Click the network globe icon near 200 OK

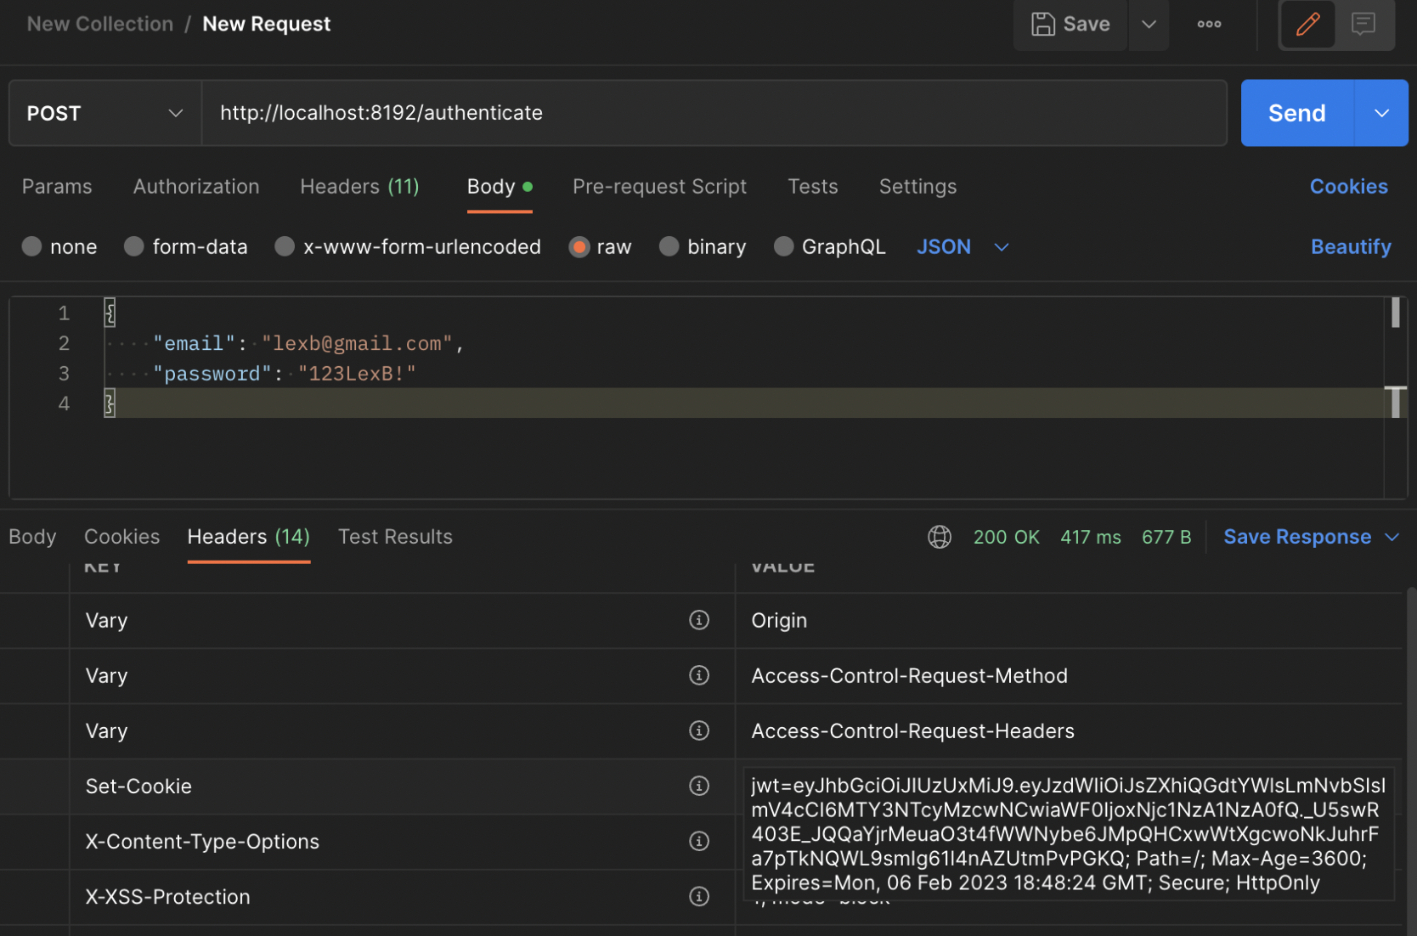(939, 537)
